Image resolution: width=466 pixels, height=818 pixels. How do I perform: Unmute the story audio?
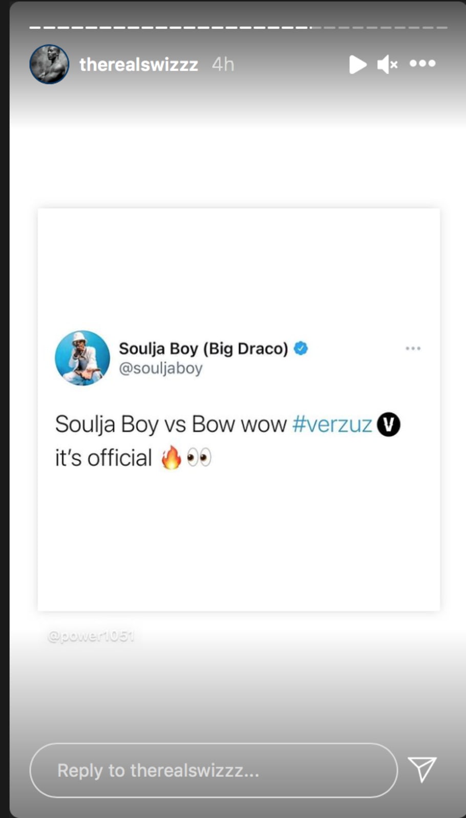387,65
